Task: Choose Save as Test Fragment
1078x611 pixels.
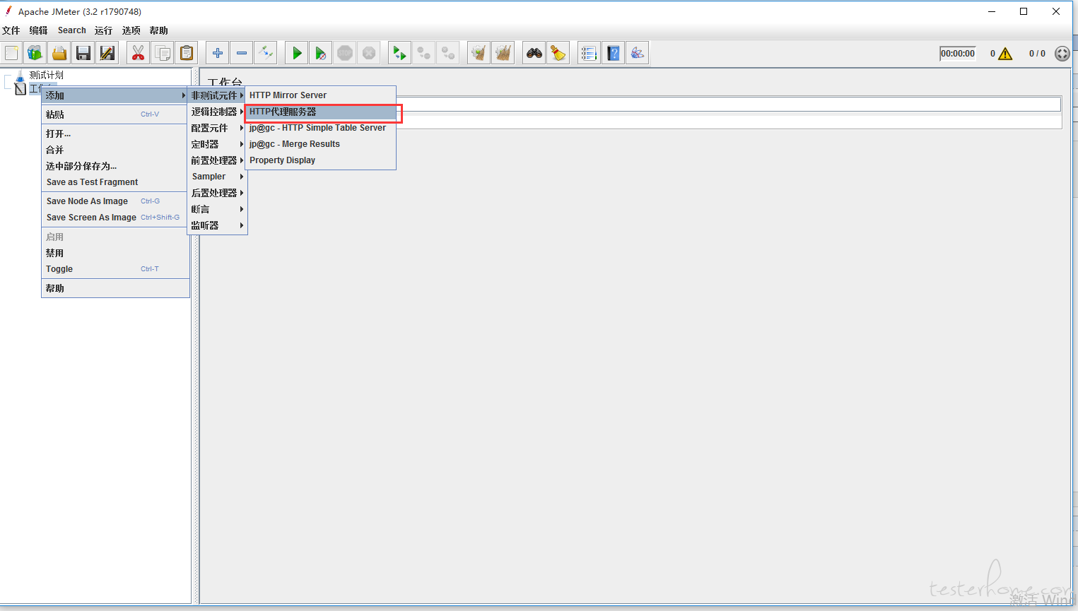Action: 115,182
